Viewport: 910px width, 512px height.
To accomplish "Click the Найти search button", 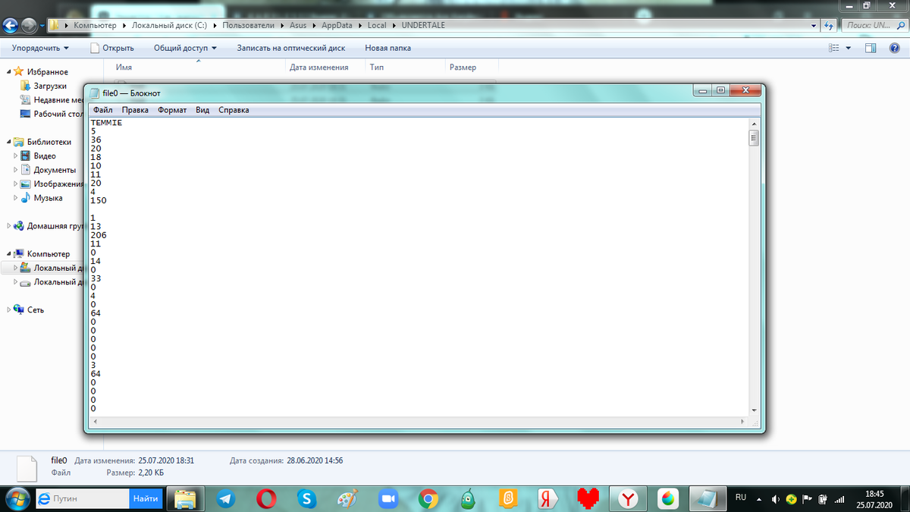I will pyautogui.click(x=146, y=498).
